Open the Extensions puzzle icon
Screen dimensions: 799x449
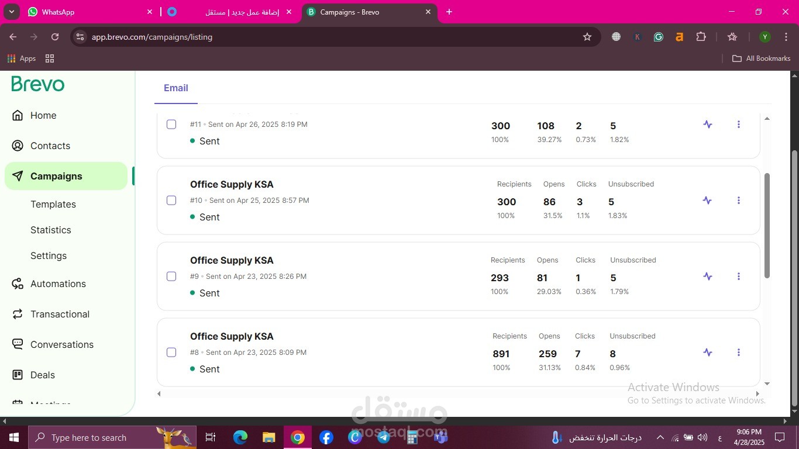click(x=701, y=37)
